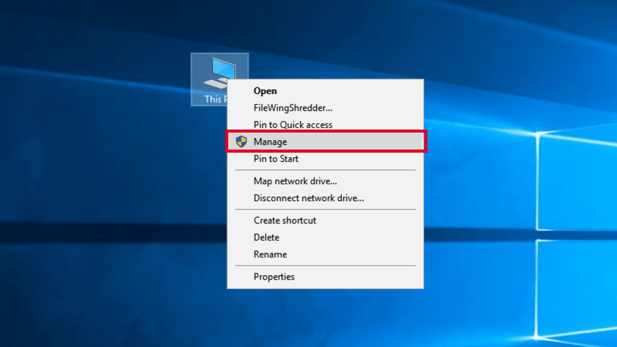This screenshot has width=617, height=347.
Task: Pin This PC to Start
Action: point(276,158)
